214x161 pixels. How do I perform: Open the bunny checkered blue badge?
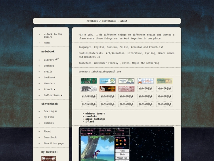145,81
